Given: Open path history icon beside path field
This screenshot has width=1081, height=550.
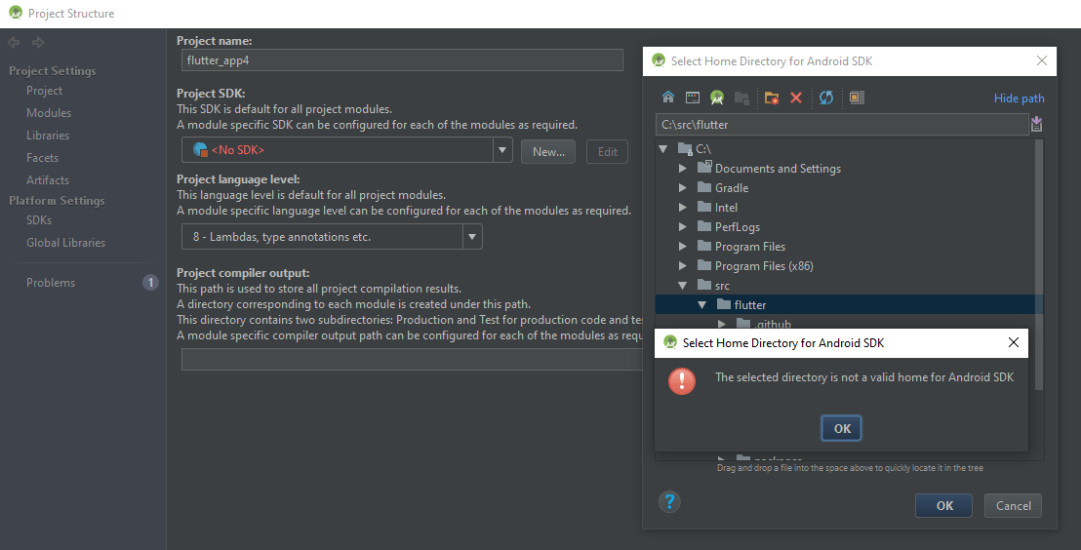Looking at the screenshot, I should click(x=1036, y=124).
